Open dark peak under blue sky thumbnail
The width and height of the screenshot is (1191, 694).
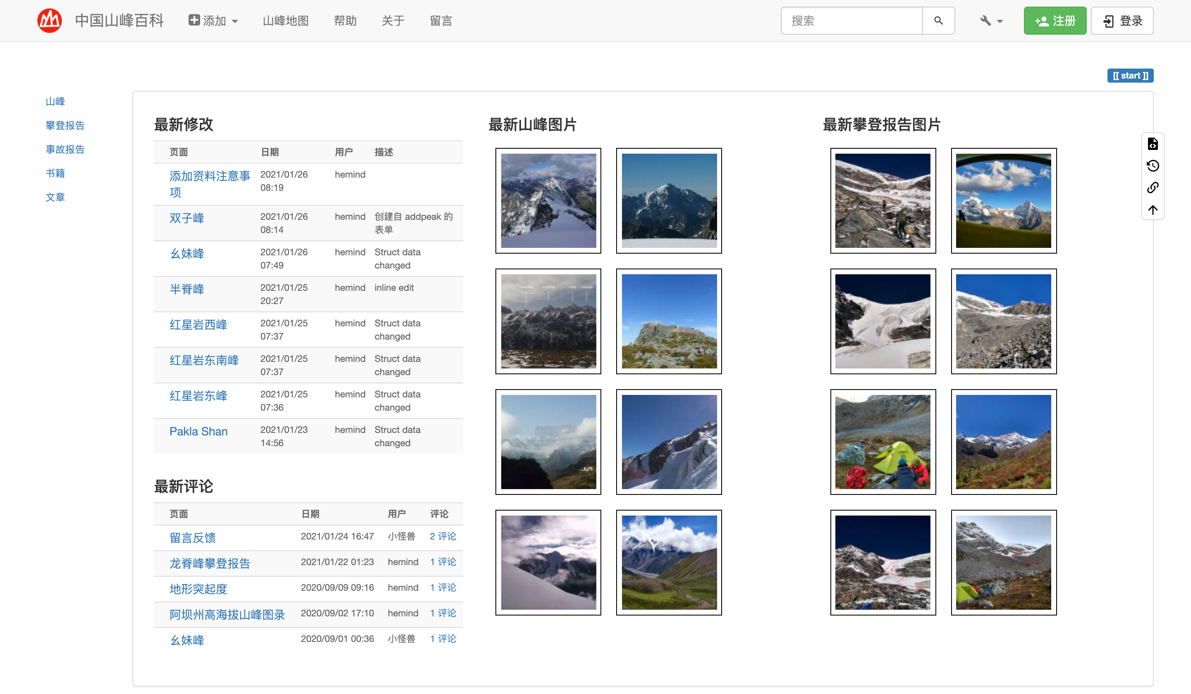point(669,201)
